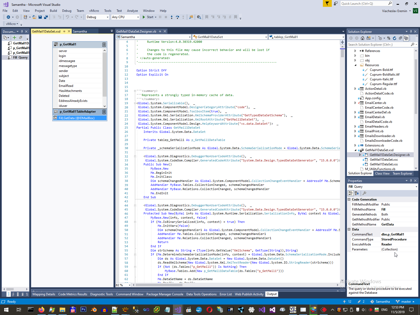
Task: Click Save All in the toolbar
Action: tap(46, 17)
